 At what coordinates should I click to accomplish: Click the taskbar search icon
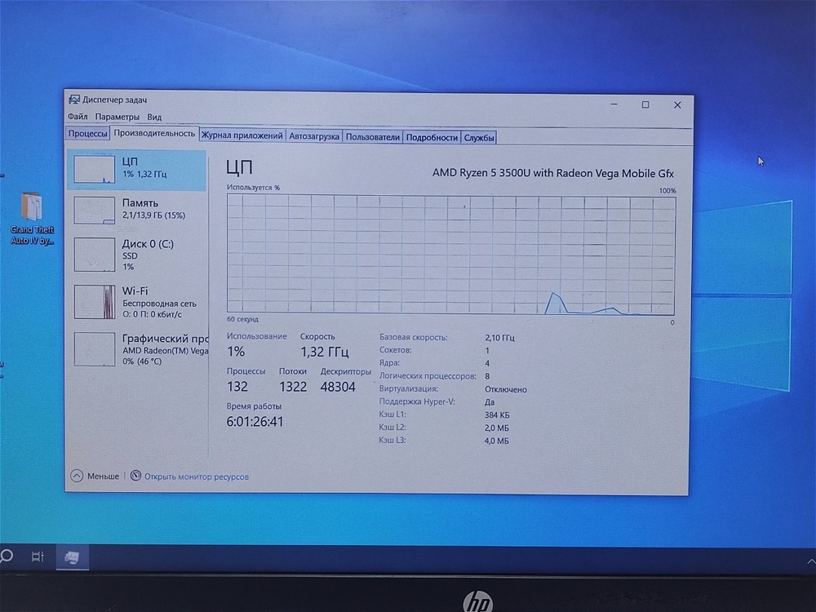click(7, 557)
